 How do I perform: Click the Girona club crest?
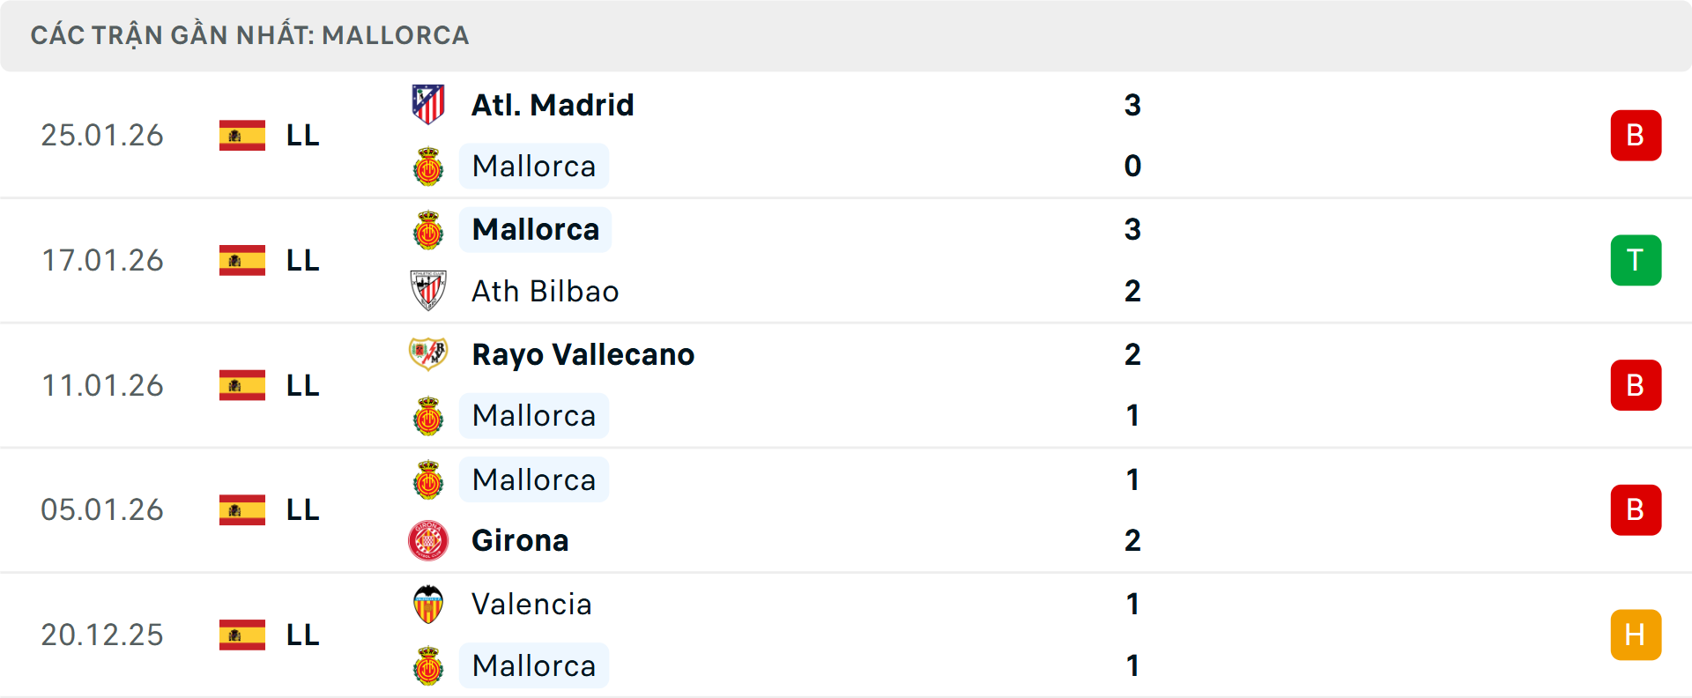[x=428, y=540]
